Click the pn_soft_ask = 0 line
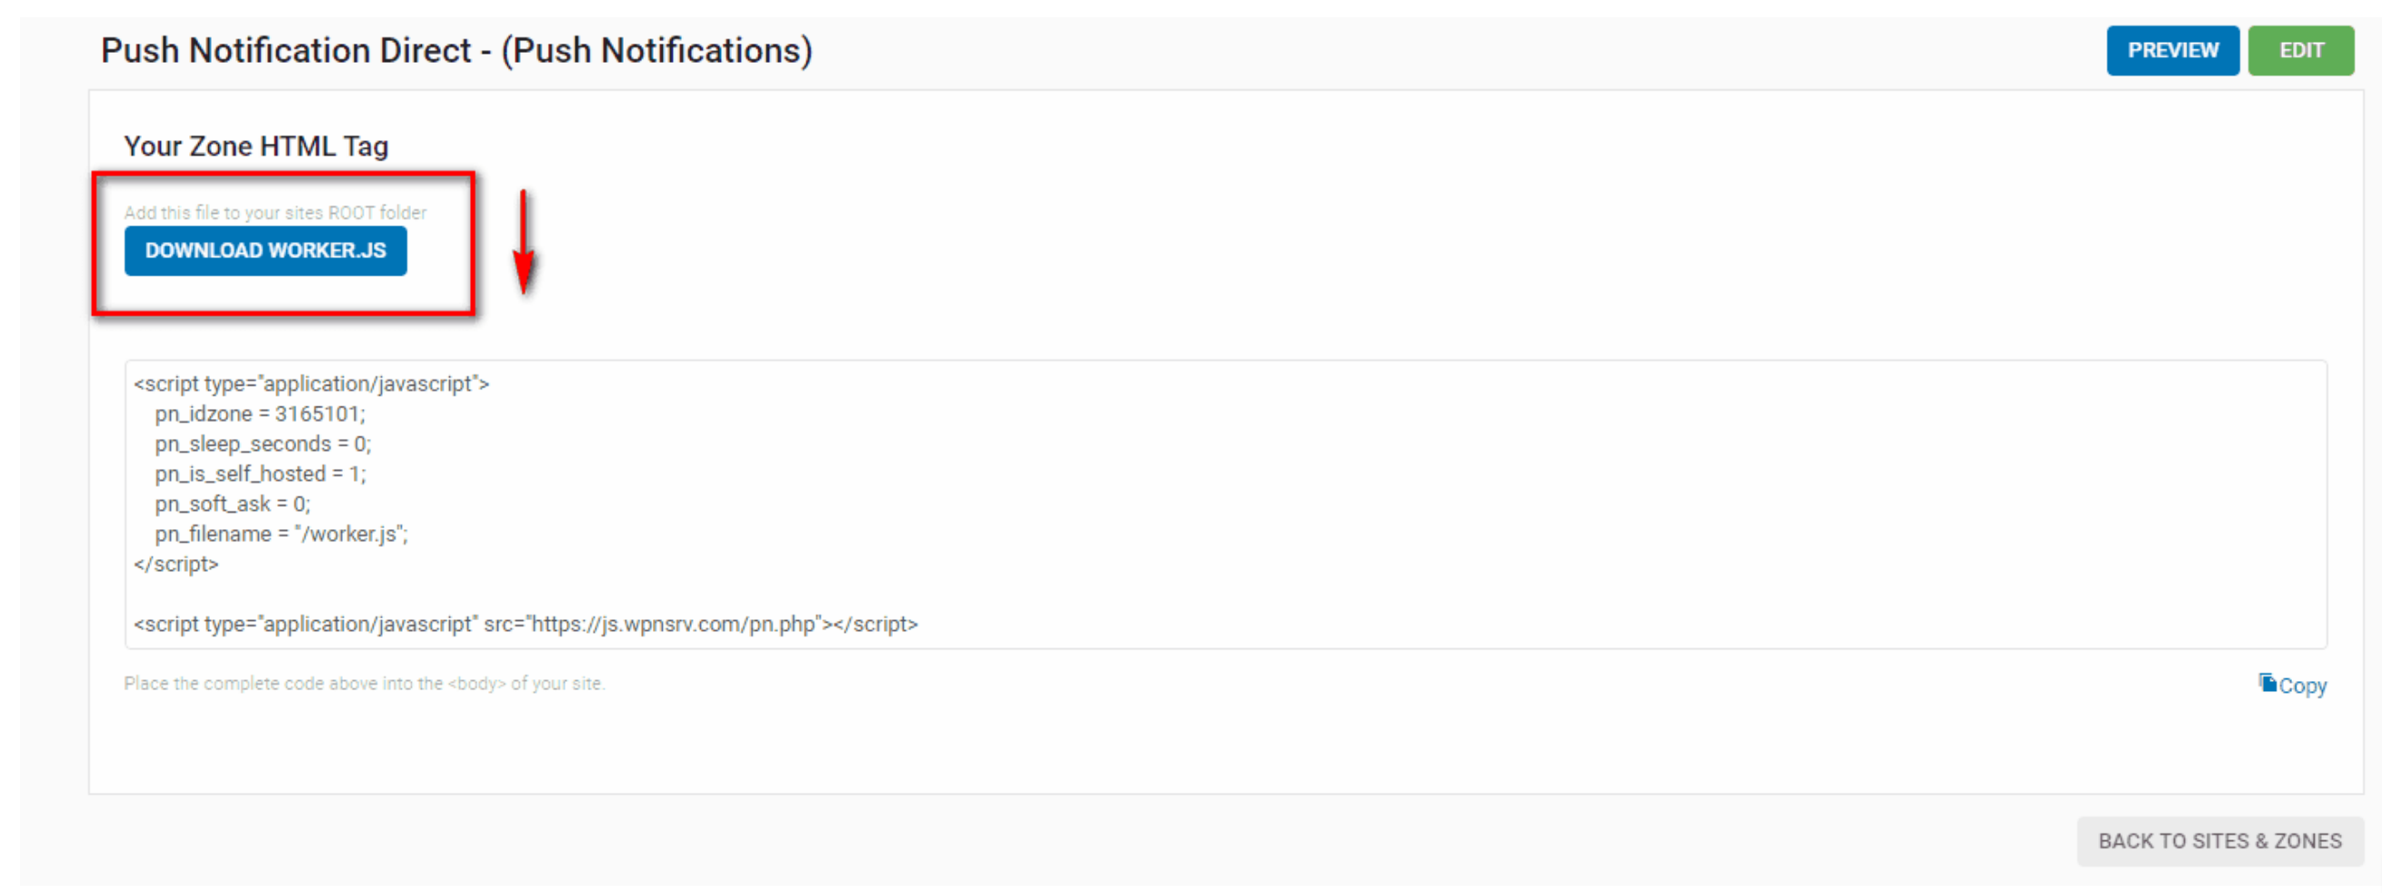 (x=232, y=504)
